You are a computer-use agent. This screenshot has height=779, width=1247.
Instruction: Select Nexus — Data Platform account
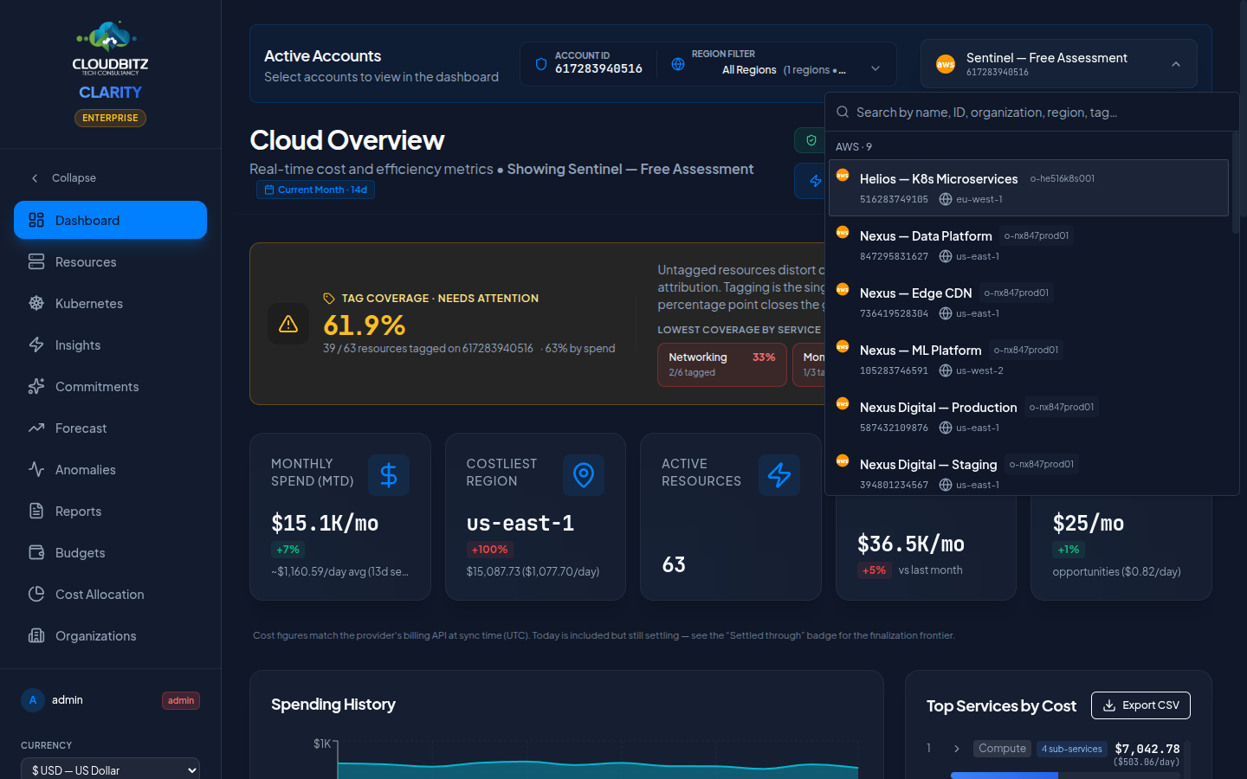1029,245
